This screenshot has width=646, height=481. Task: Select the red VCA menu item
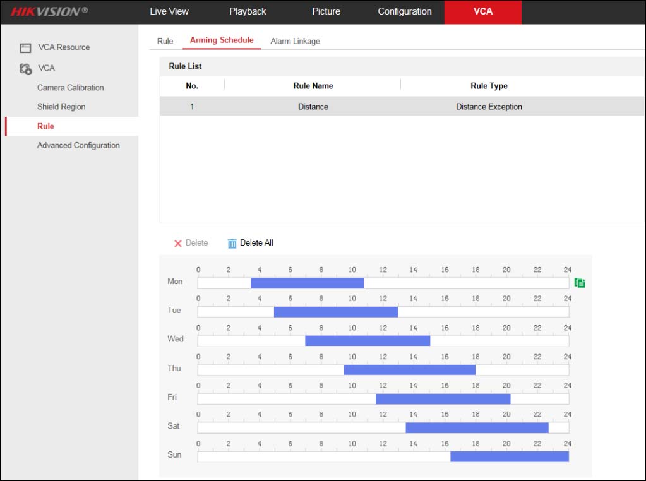coord(483,11)
